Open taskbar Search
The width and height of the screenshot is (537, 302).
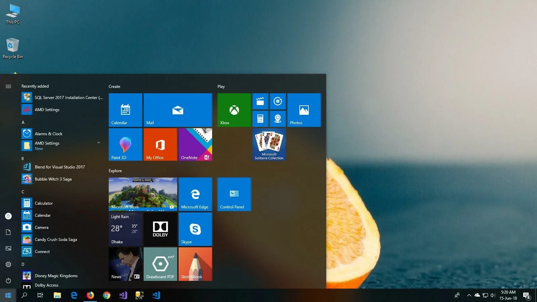[x=24, y=295]
